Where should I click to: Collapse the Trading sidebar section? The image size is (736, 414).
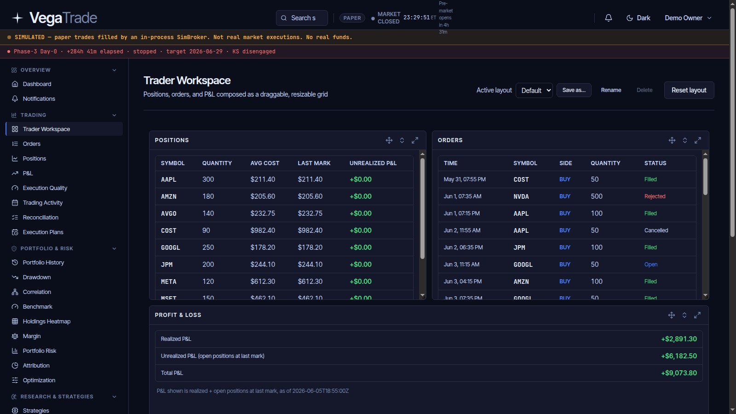(114, 115)
